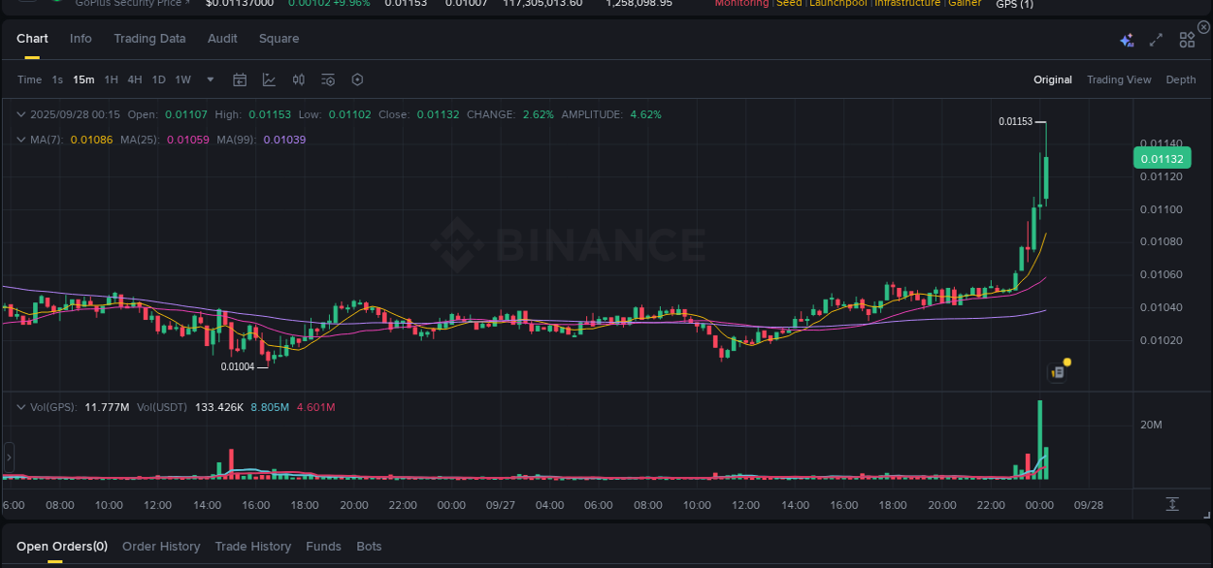The height and width of the screenshot is (568, 1213).
Task: Click the Launchpool label in the ticker bar
Action: (838, 3)
